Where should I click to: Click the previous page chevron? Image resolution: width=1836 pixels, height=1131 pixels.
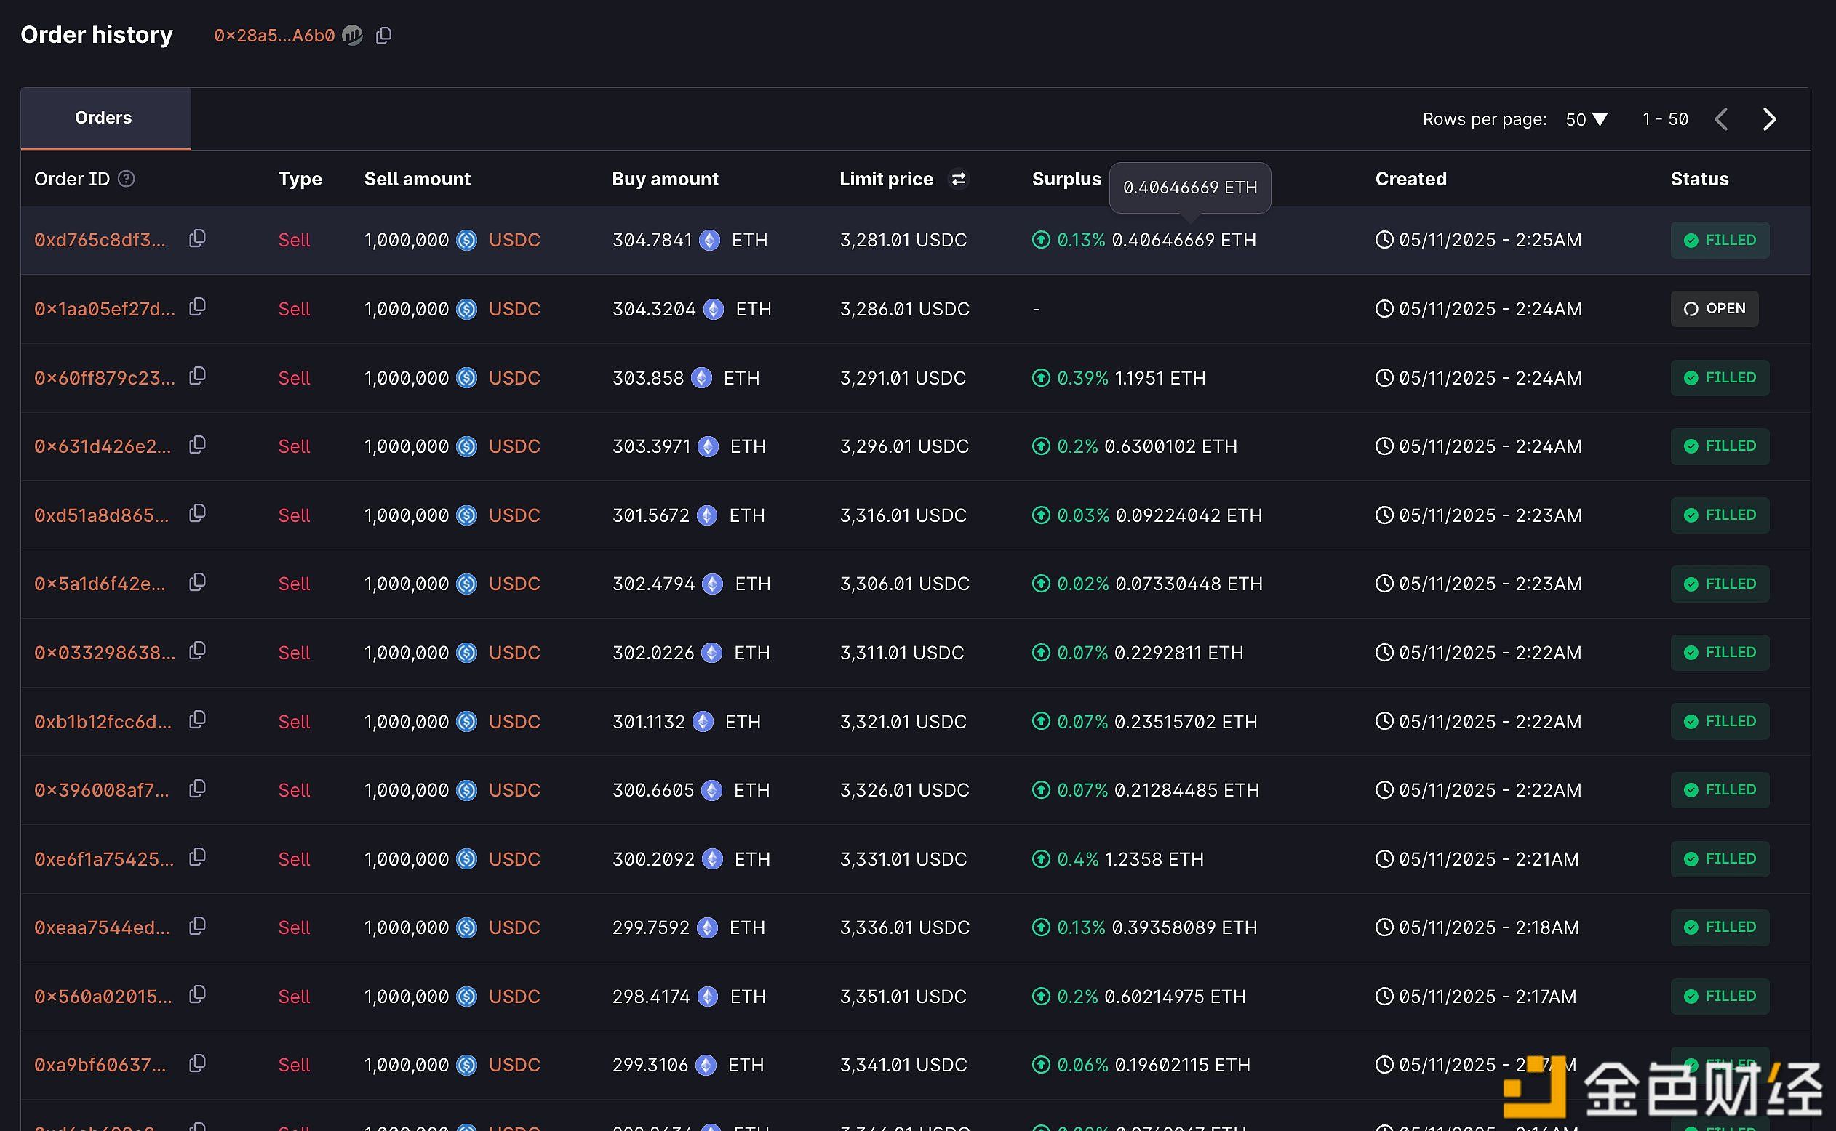1722,119
